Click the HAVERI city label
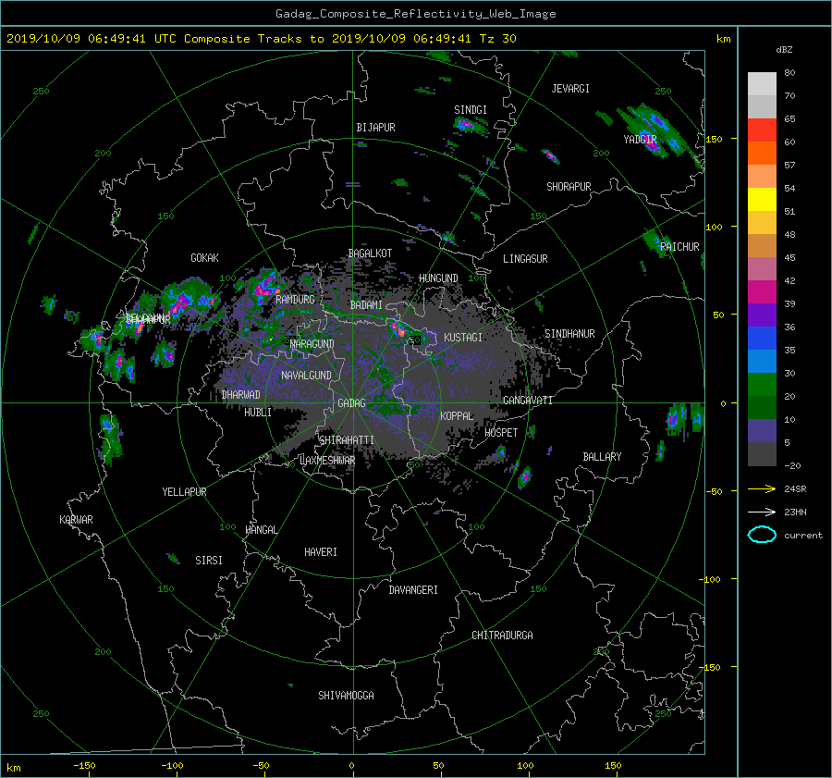 (x=321, y=552)
